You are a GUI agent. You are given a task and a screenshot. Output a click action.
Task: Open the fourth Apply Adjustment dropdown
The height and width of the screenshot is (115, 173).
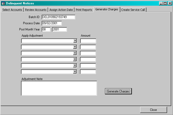coord(75,59)
